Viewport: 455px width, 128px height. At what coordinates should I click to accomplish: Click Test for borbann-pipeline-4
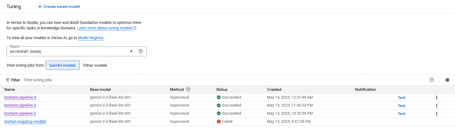[x=401, y=98]
